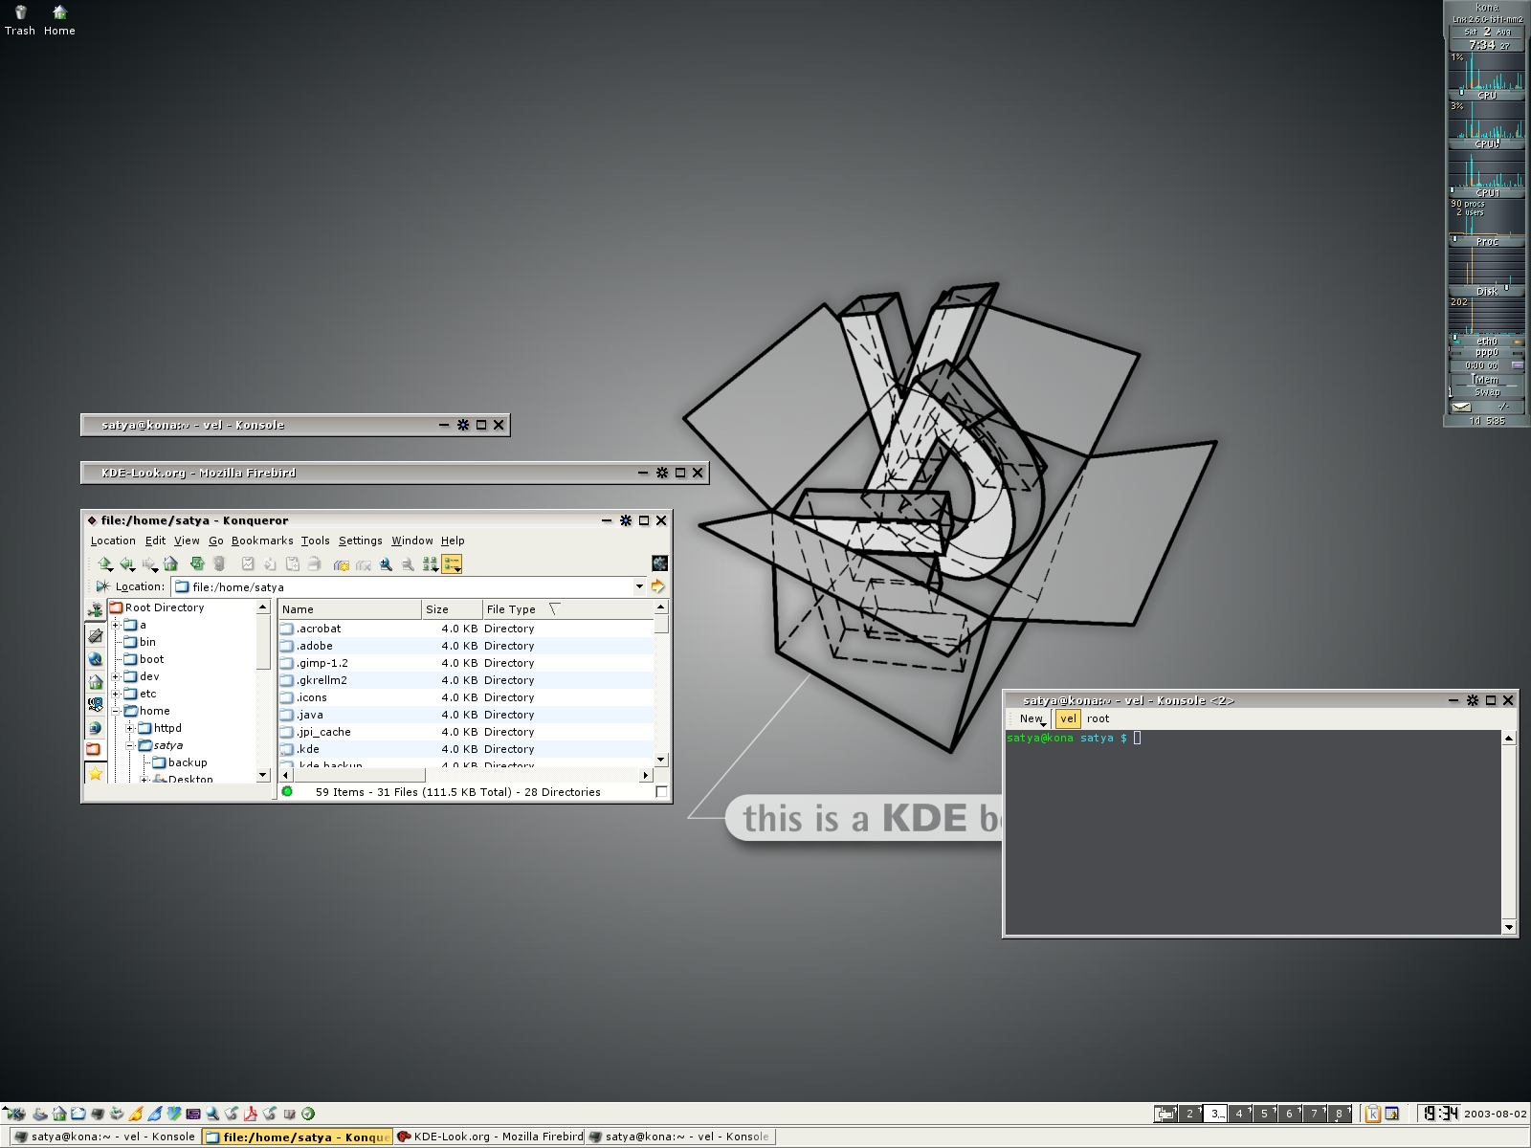
Task: Click the Stop loading icon in Konqueror
Action: pos(219,563)
